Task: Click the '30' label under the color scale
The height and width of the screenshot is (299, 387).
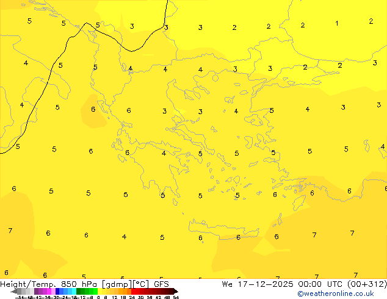Action: click(140, 297)
